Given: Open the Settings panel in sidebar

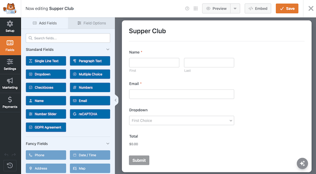Looking at the screenshot, I should coord(10,65).
